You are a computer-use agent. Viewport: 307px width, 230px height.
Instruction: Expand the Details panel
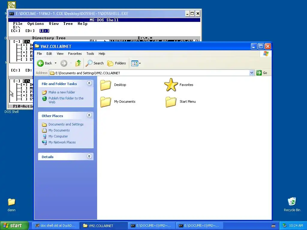tap(89, 156)
